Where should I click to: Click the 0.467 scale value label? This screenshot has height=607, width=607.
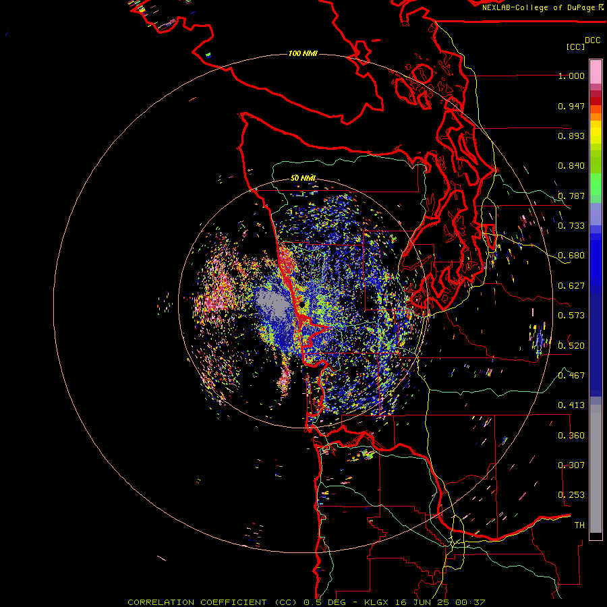tap(571, 376)
